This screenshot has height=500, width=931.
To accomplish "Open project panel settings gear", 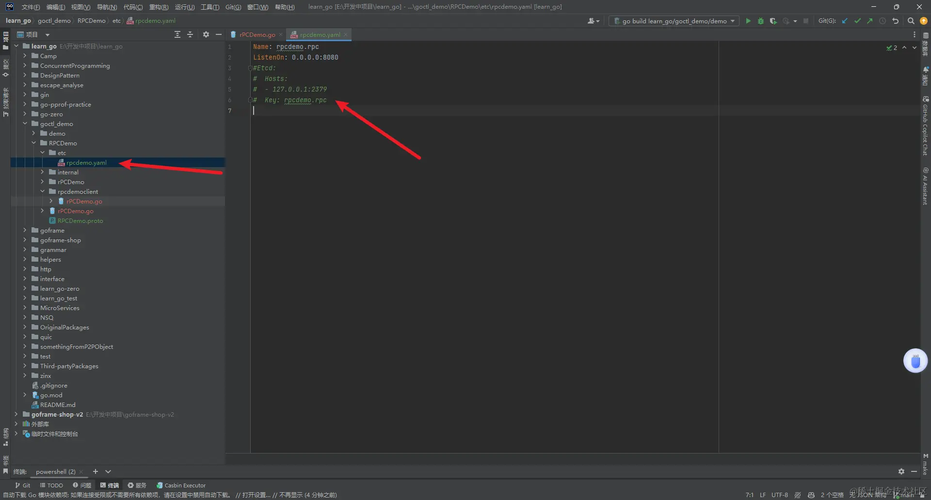I will tap(206, 34).
